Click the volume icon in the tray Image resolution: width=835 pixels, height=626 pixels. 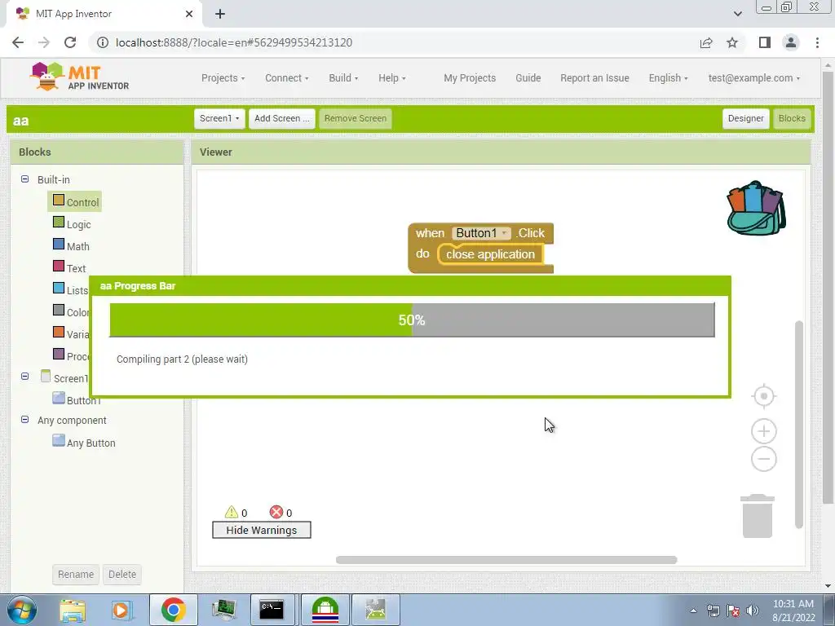752,610
